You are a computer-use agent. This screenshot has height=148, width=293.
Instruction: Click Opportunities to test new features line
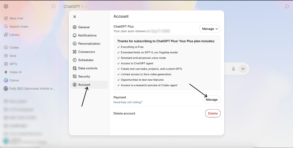[x=142, y=80]
